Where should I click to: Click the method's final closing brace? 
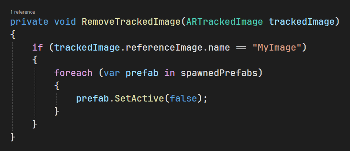click(x=13, y=137)
